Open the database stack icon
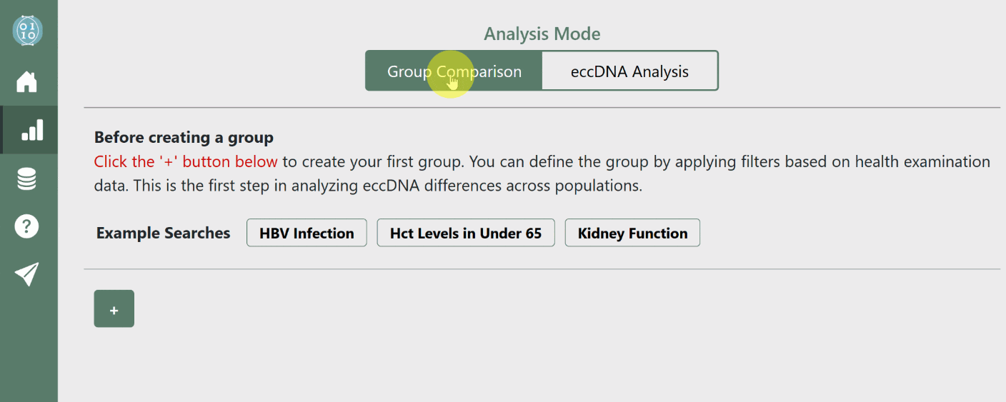1006x402 pixels. pyautogui.click(x=27, y=179)
